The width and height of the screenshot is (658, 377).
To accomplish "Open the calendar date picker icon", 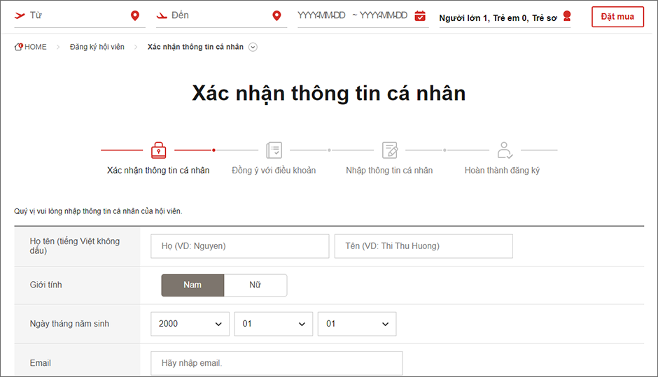I will (420, 15).
